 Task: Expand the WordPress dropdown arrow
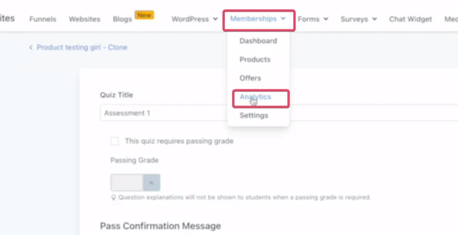point(215,19)
